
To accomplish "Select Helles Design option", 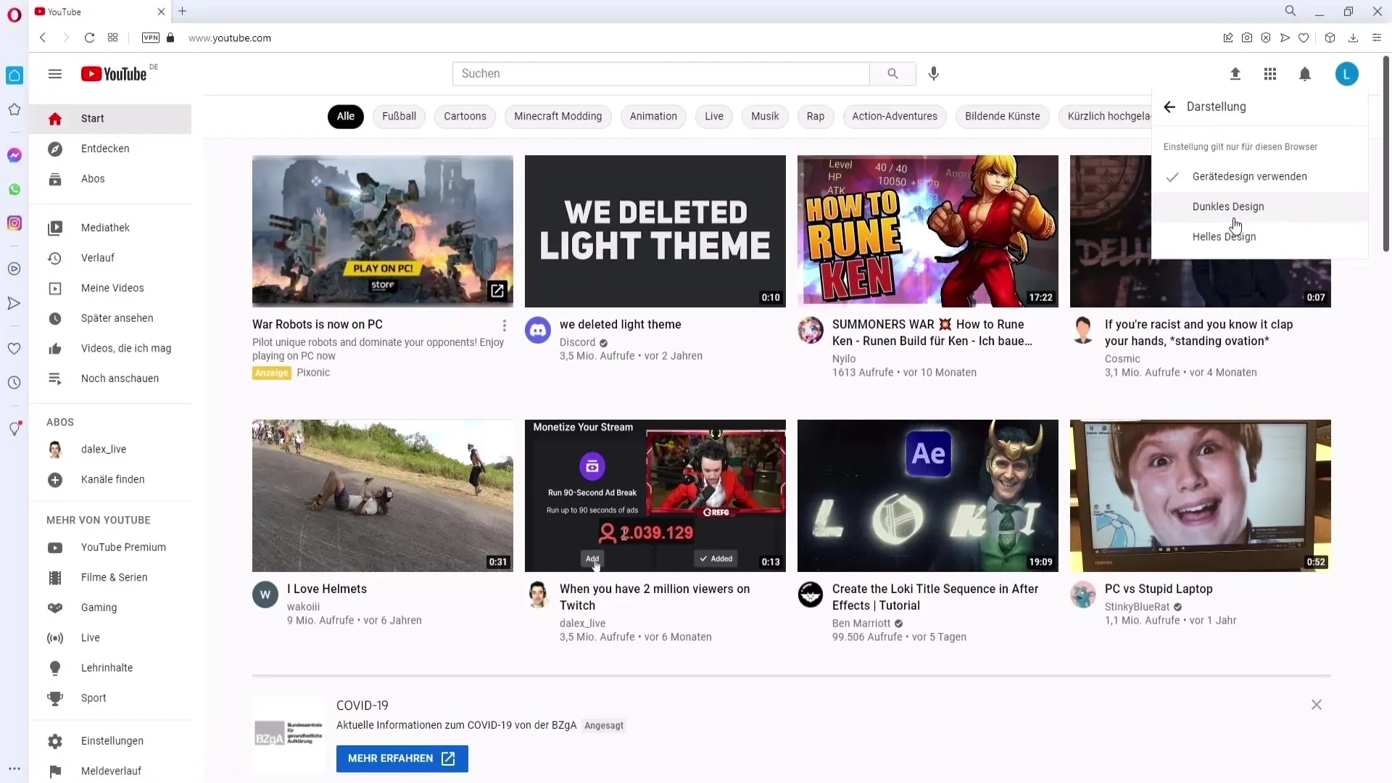I will (1260, 237).
